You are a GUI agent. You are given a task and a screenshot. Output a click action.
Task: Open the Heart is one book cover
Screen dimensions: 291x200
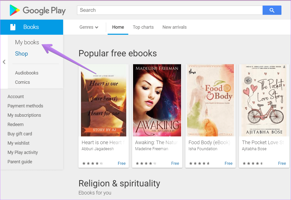(x=104, y=100)
